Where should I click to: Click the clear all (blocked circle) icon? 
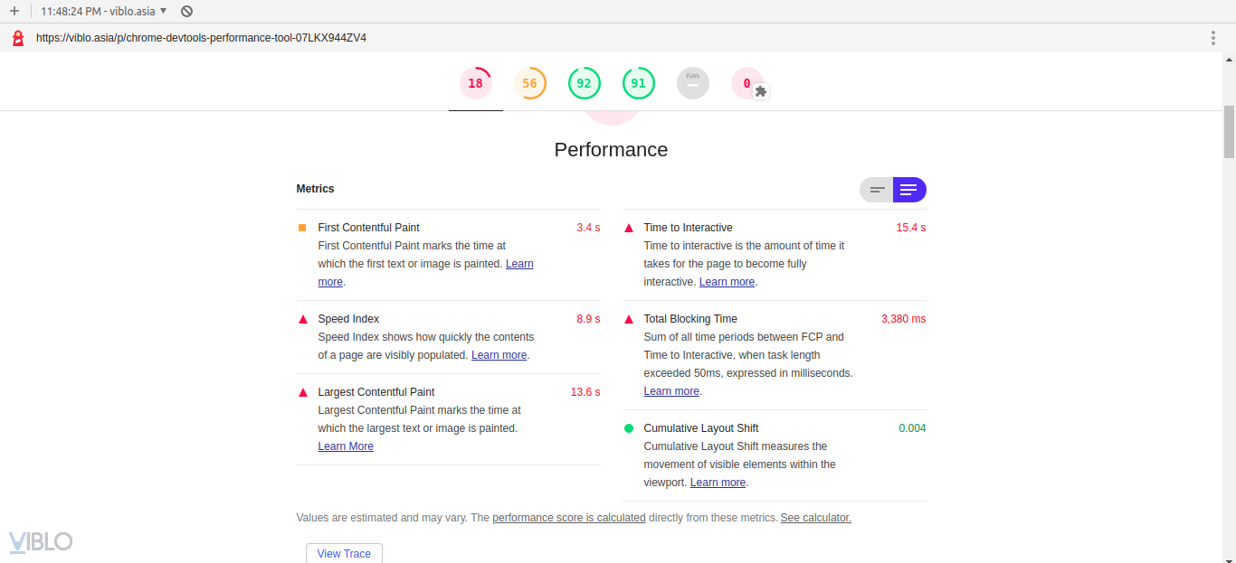click(186, 12)
